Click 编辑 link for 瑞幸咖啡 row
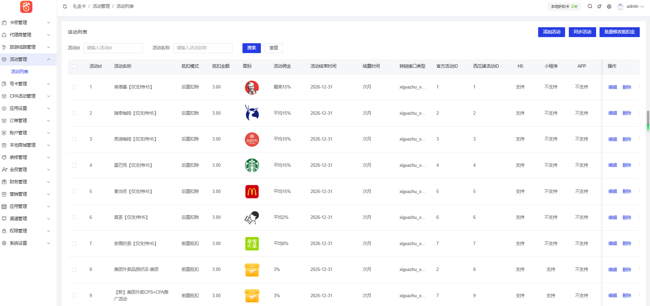The width and height of the screenshot is (650, 306). (x=612, y=113)
